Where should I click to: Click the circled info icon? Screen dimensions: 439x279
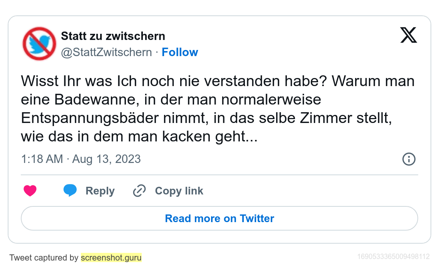409,159
